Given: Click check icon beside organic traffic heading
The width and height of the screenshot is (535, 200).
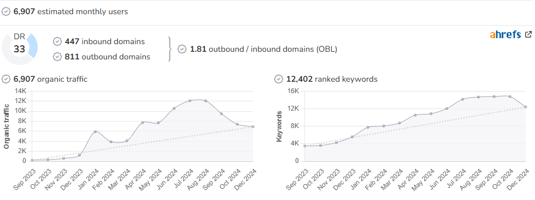Looking at the screenshot, I should point(6,79).
